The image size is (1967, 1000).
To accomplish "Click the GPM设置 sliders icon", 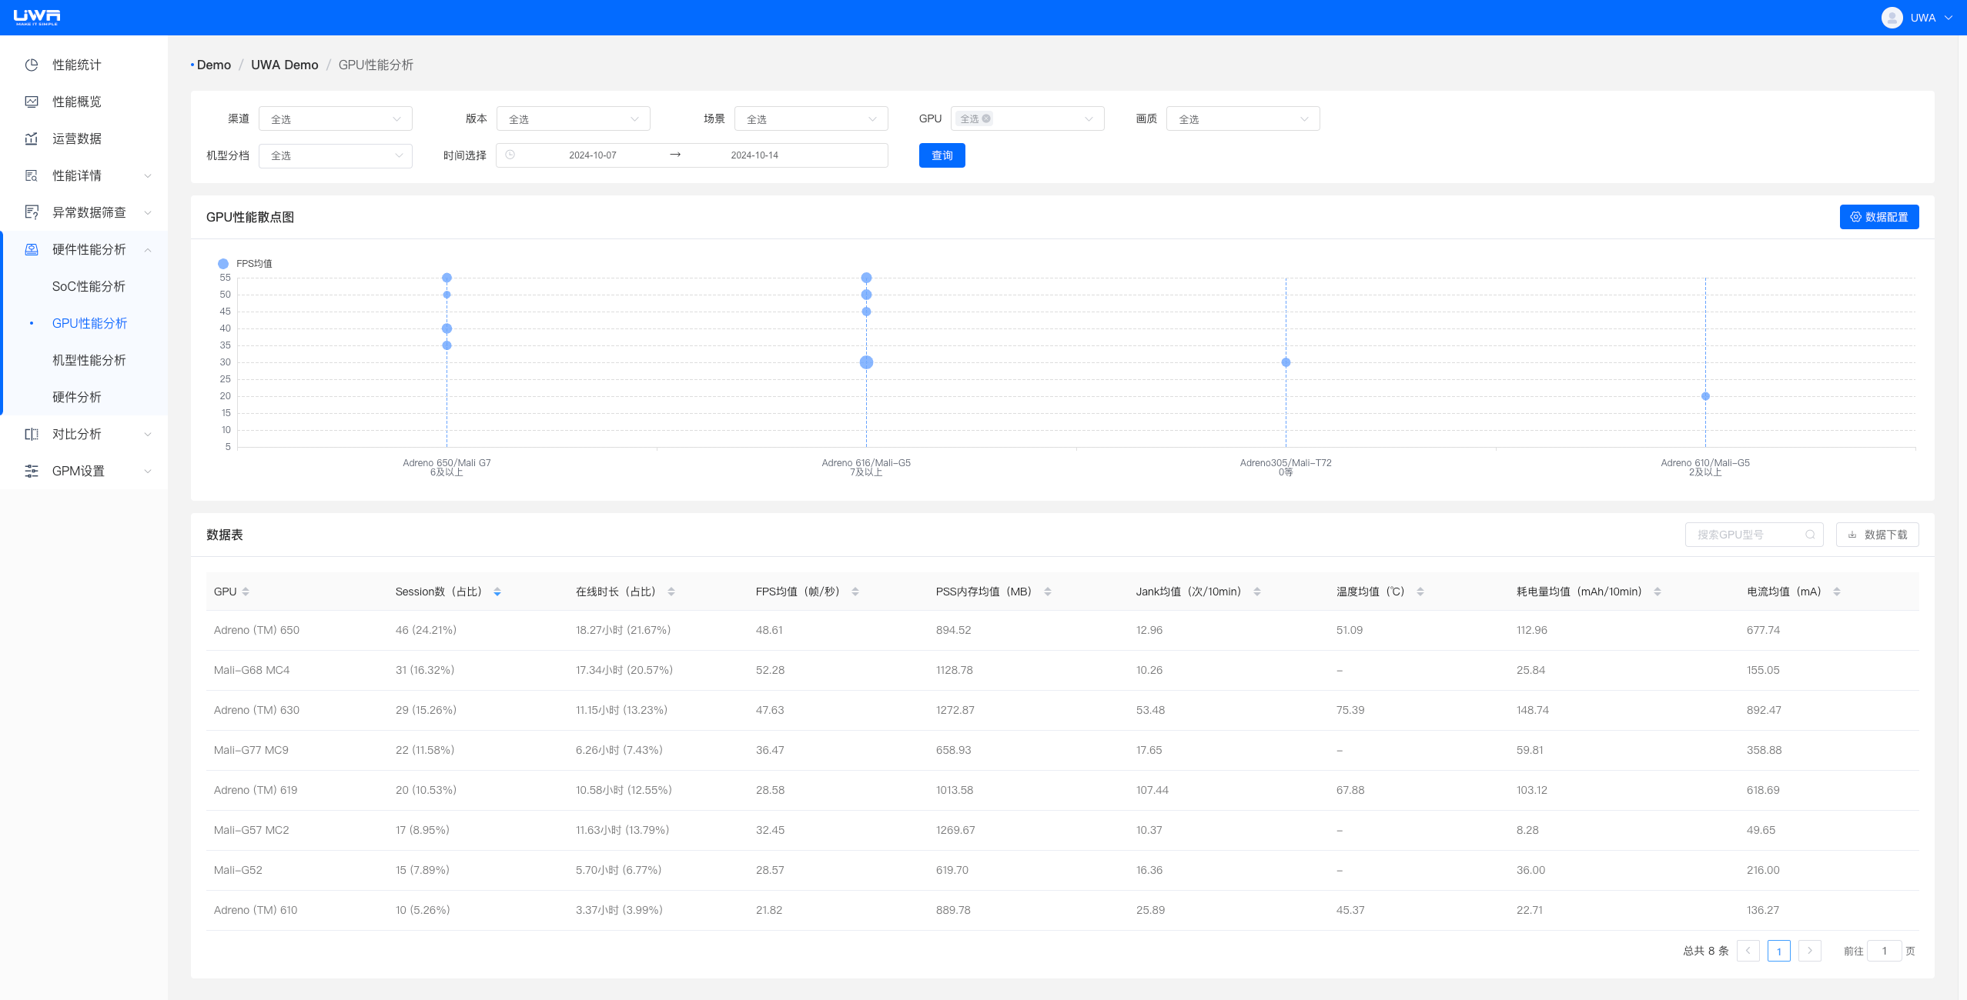I will (x=32, y=471).
